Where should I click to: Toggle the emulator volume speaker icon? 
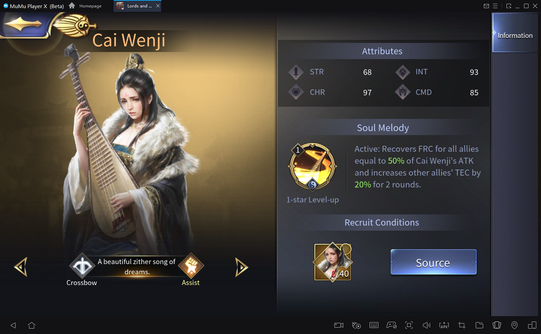pyautogui.click(x=426, y=325)
